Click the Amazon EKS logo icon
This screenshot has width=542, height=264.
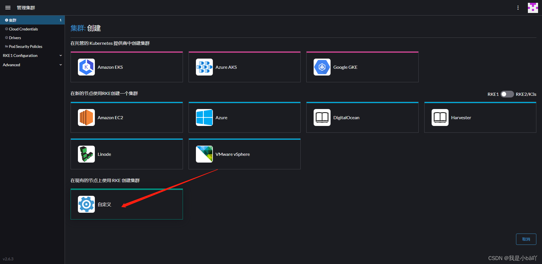click(86, 67)
